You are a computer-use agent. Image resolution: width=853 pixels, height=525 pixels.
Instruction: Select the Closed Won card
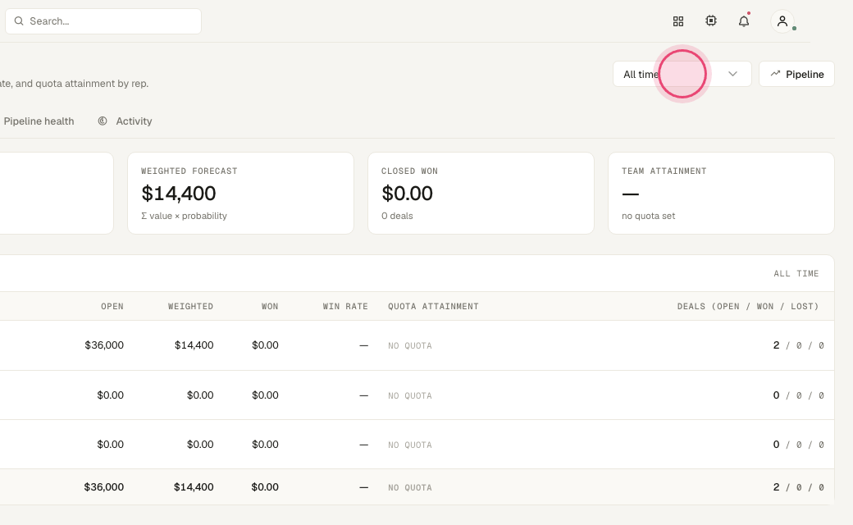[481, 193]
